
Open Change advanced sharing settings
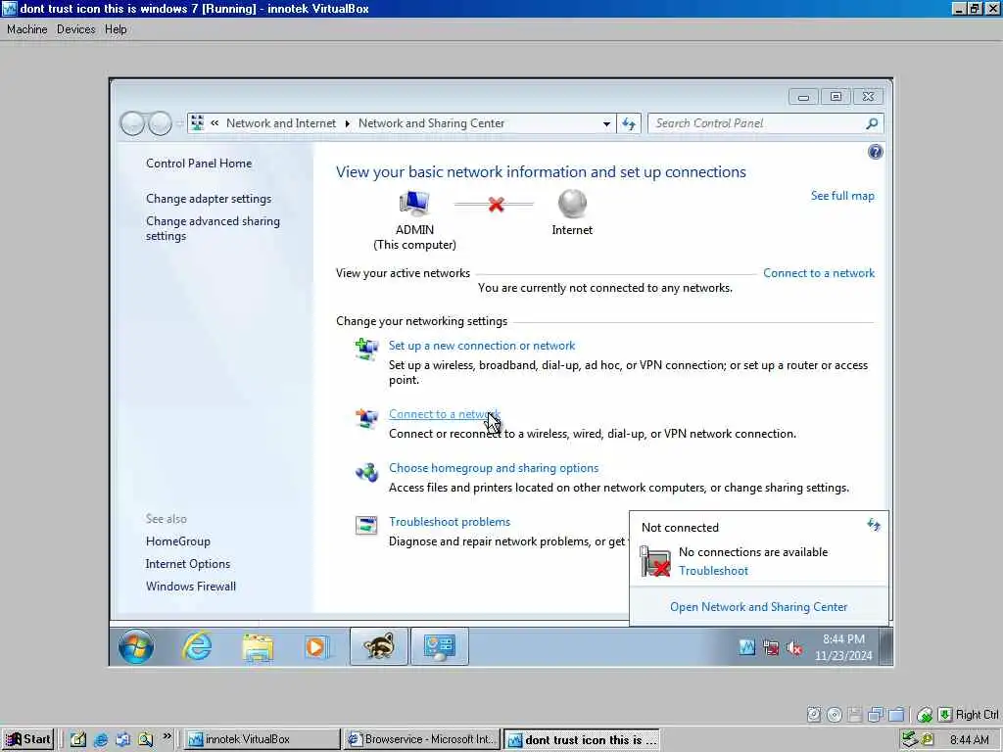(213, 228)
